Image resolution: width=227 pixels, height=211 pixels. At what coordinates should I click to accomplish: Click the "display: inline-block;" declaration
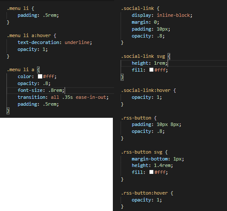tap(162, 15)
